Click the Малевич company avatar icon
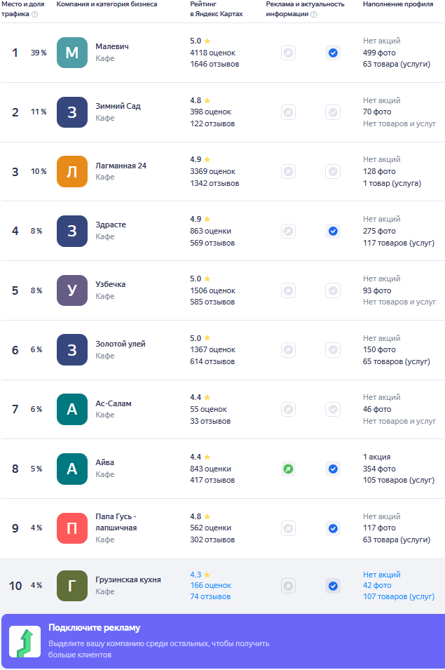 pos(71,53)
